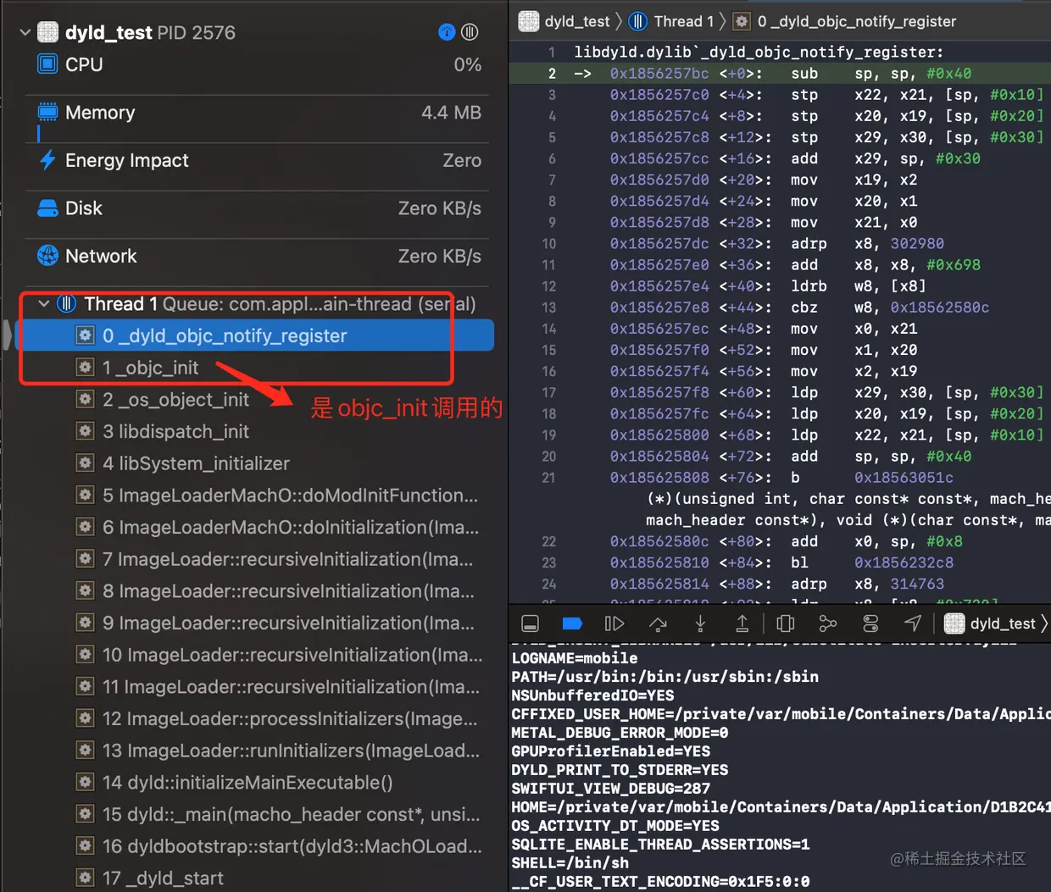Step into the instruction

[x=700, y=624]
